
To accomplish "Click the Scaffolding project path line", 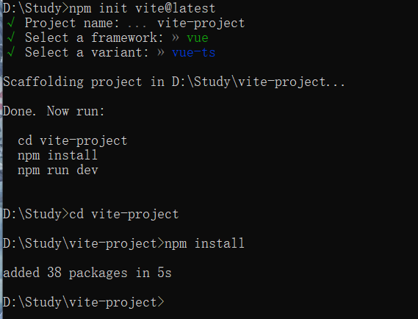I will pos(174,82).
